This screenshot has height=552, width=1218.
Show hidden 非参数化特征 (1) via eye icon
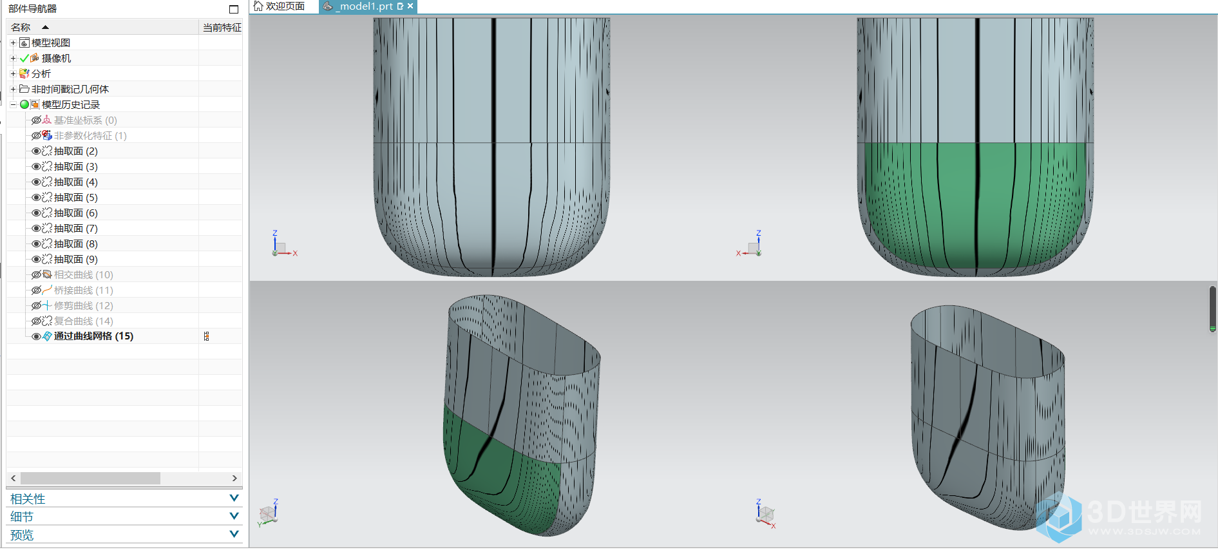pos(36,135)
